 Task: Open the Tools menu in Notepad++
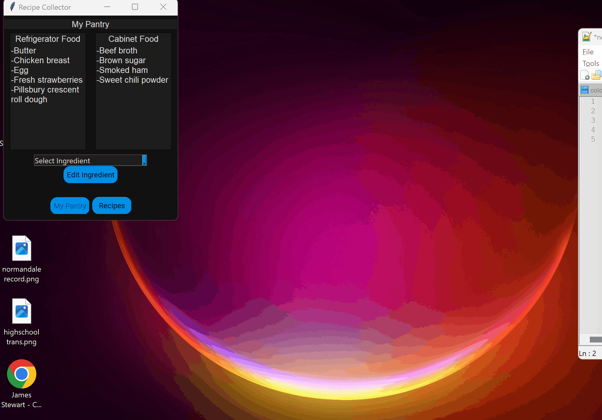tap(590, 63)
